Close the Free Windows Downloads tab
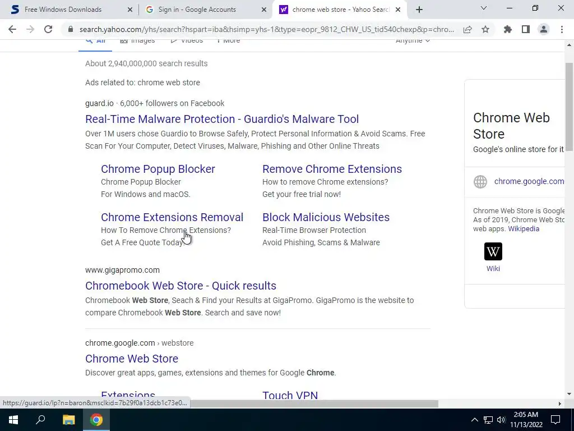Viewport: 574px width, 431px height. tap(130, 10)
